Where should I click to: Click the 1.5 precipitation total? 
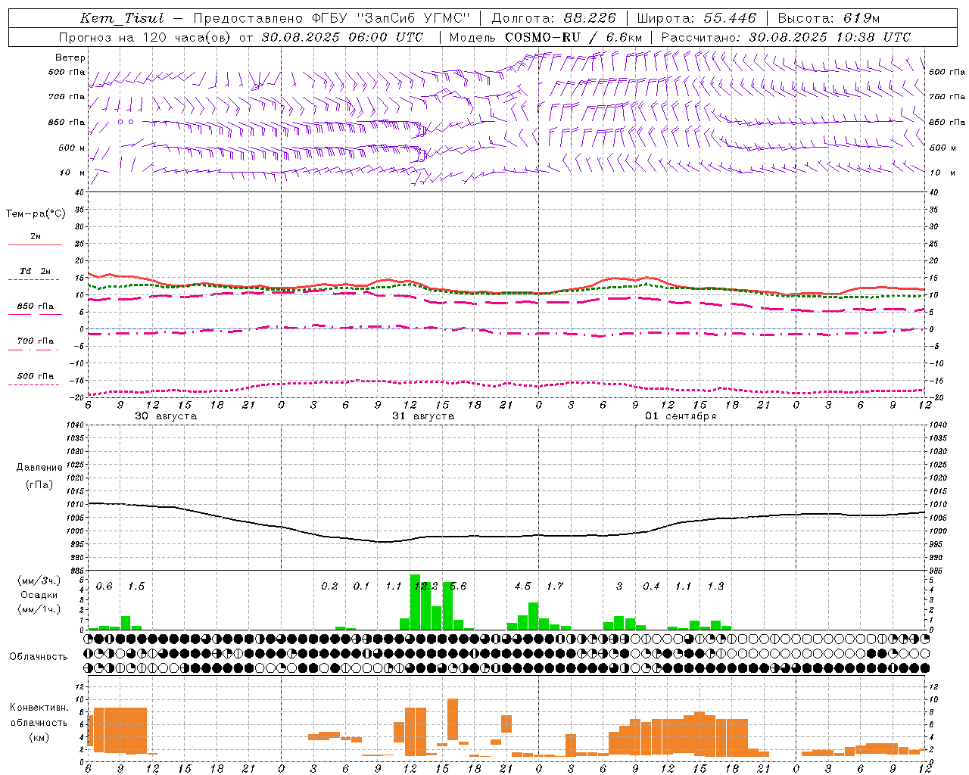click(x=136, y=586)
